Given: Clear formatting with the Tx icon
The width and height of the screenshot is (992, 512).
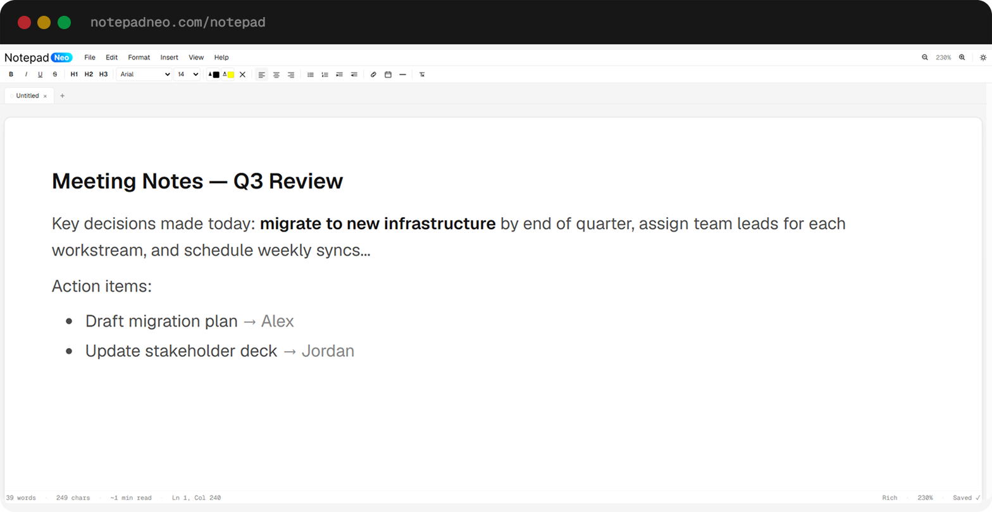Looking at the screenshot, I should [422, 75].
